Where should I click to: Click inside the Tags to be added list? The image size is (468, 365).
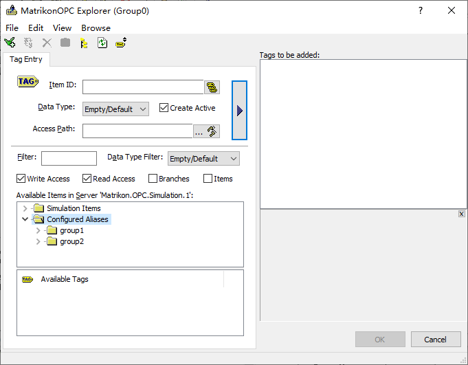364,134
